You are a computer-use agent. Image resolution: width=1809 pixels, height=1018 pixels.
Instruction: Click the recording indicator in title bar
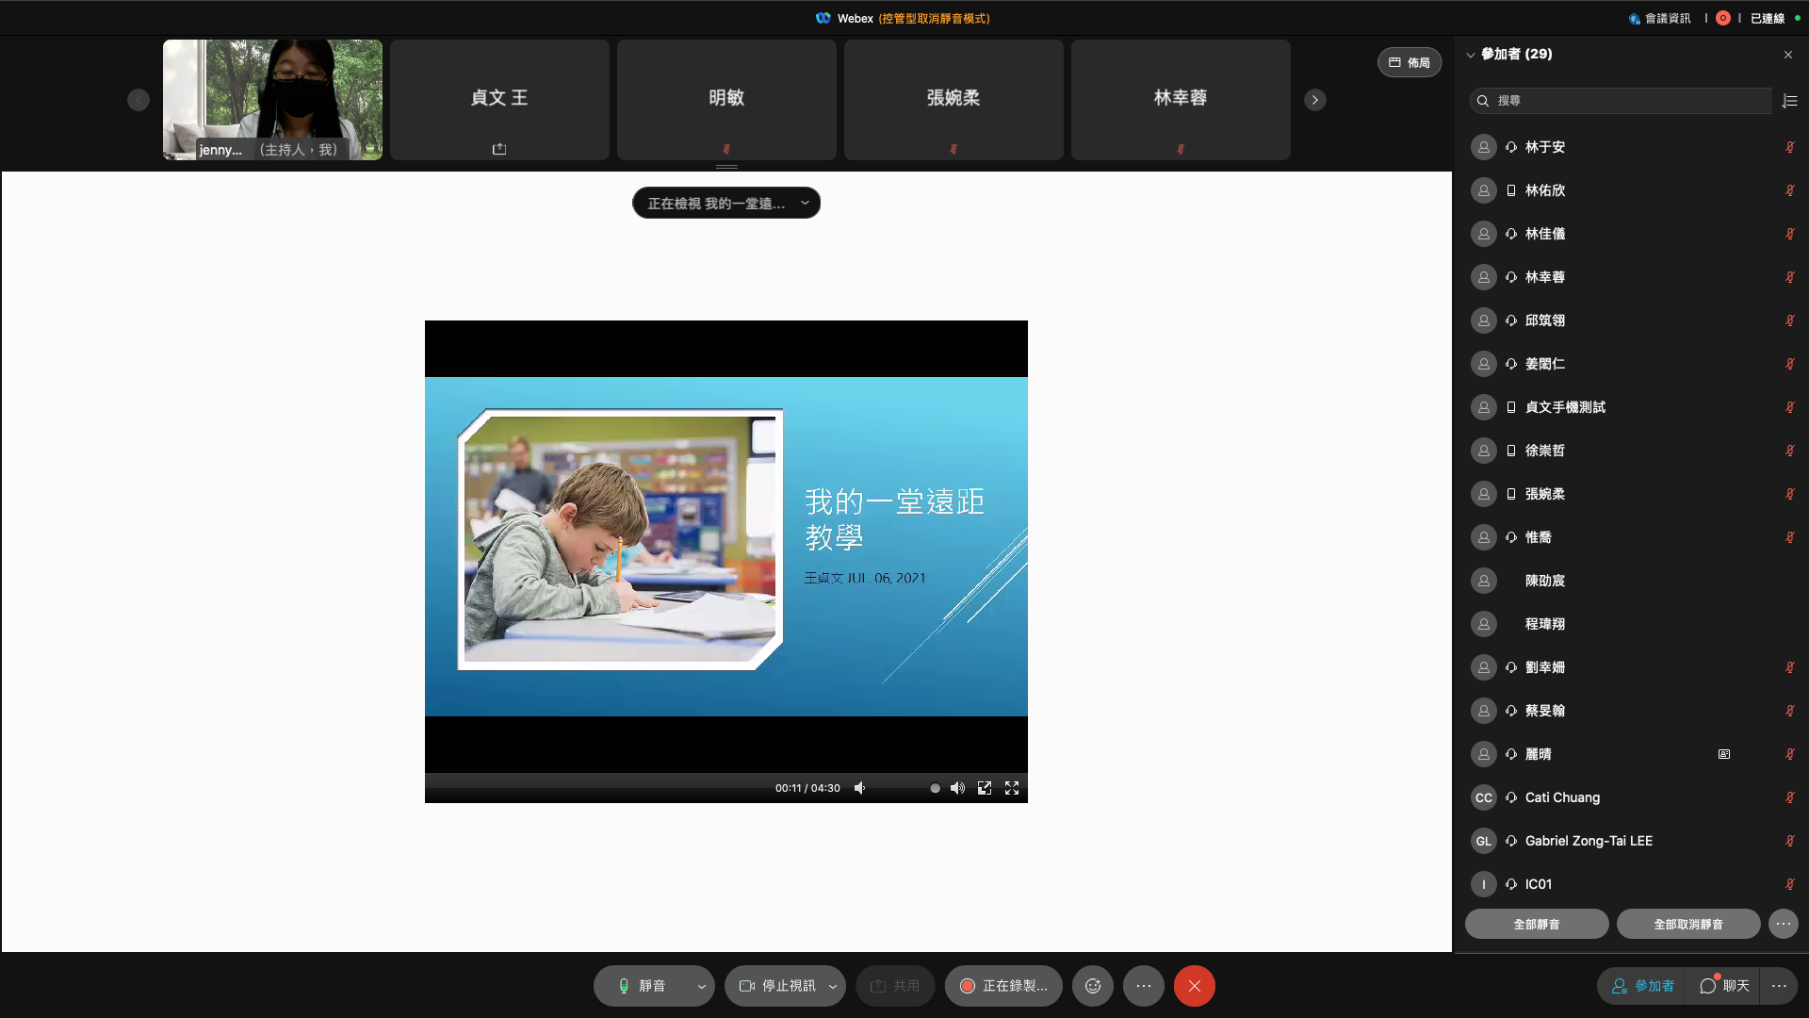click(1723, 18)
